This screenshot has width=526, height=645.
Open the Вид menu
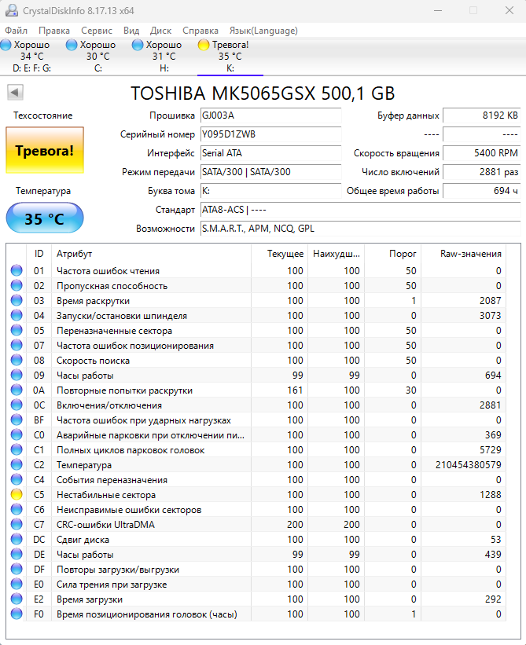pos(131,31)
